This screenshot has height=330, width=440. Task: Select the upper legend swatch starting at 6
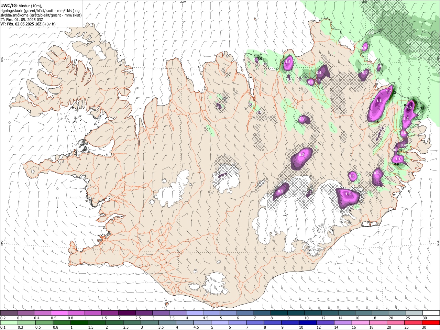245,313
